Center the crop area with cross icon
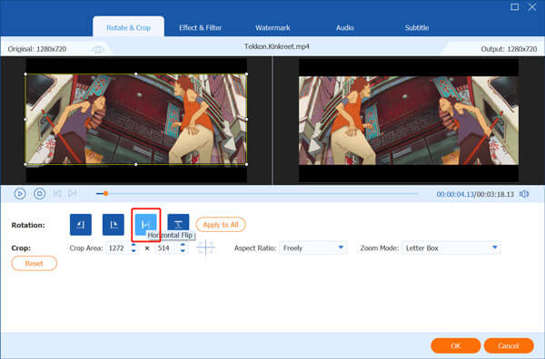545x359 pixels. pos(206,247)
